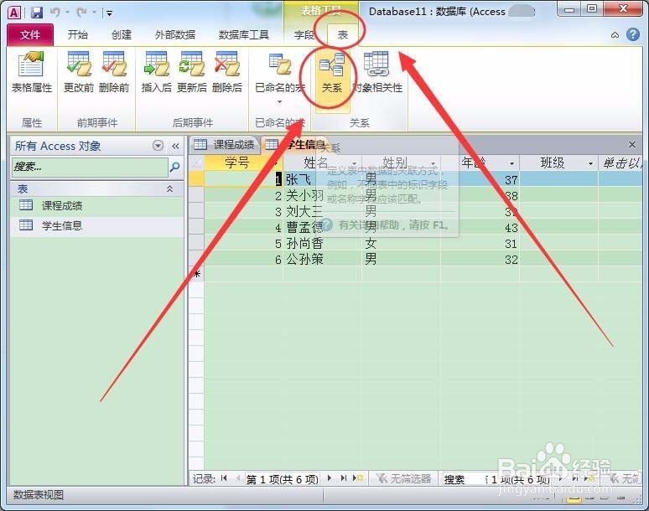Click the 无筛选器 filter indicator

[x=403, y=479]
